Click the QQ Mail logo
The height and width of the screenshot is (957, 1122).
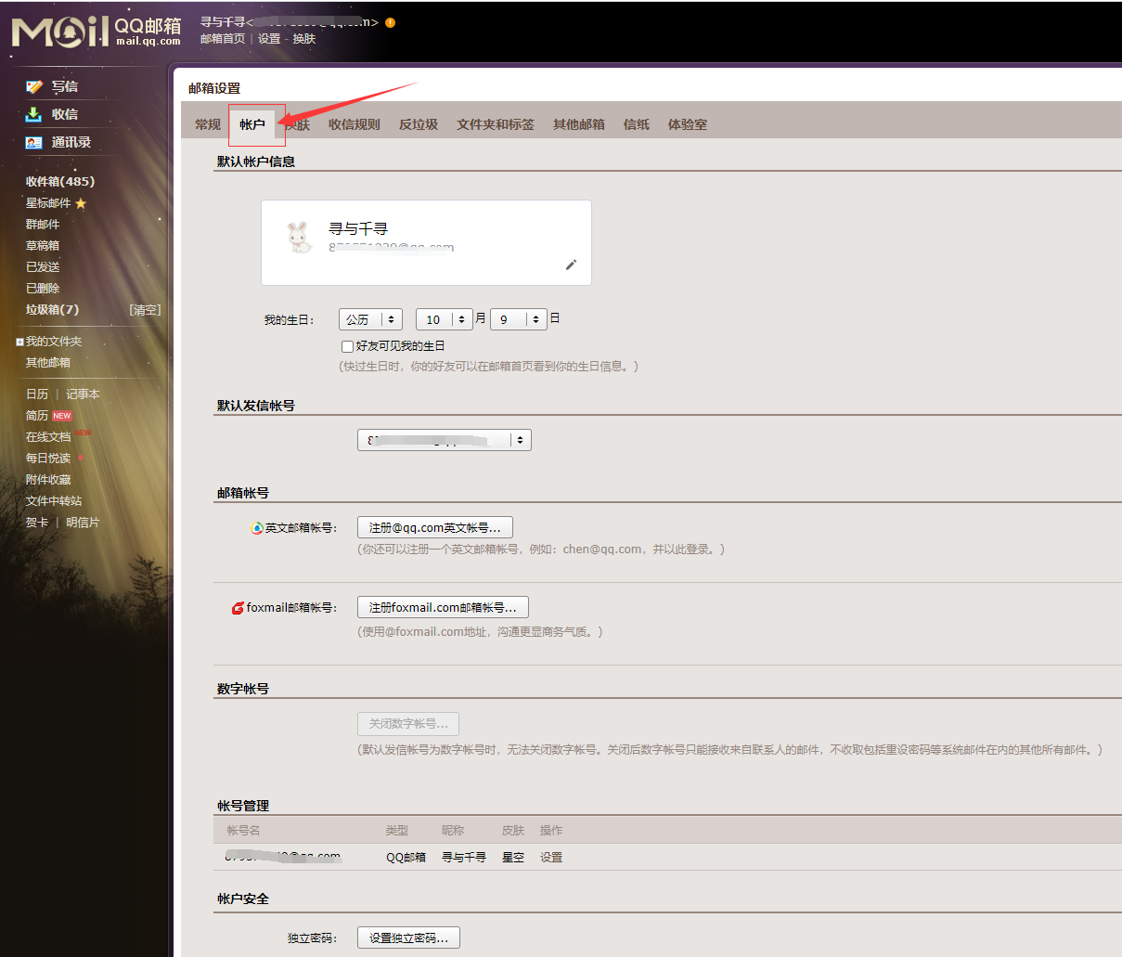click(97, 31)
